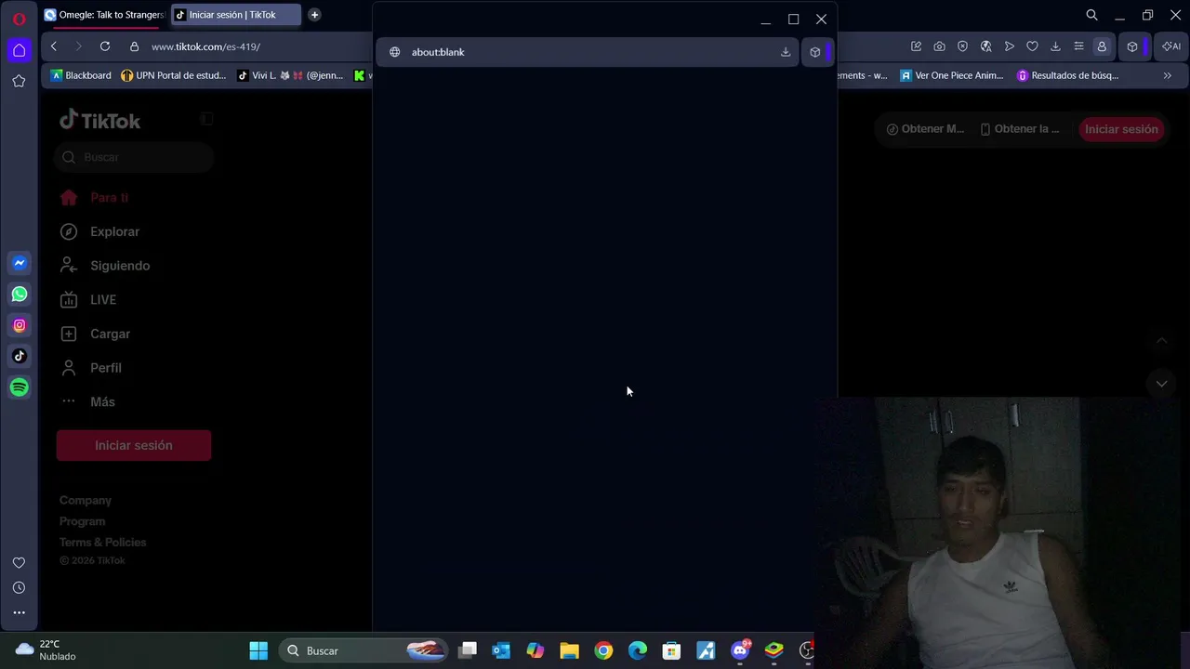Focus the TikTok Buscar search field
This screenshot has width=1190, height=669.
[134, 157]
